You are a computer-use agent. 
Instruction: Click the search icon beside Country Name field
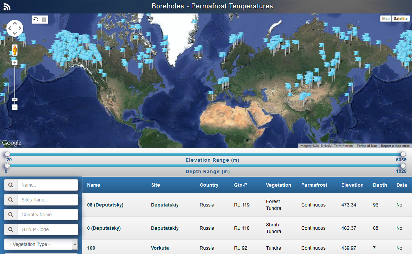tap(11, 215)
